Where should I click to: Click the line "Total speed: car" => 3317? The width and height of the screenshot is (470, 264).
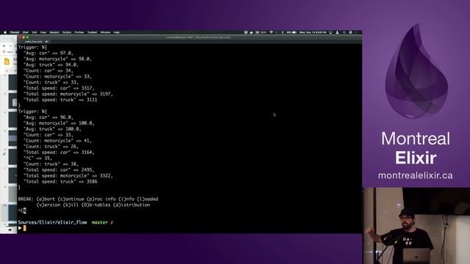coord(59,88)
